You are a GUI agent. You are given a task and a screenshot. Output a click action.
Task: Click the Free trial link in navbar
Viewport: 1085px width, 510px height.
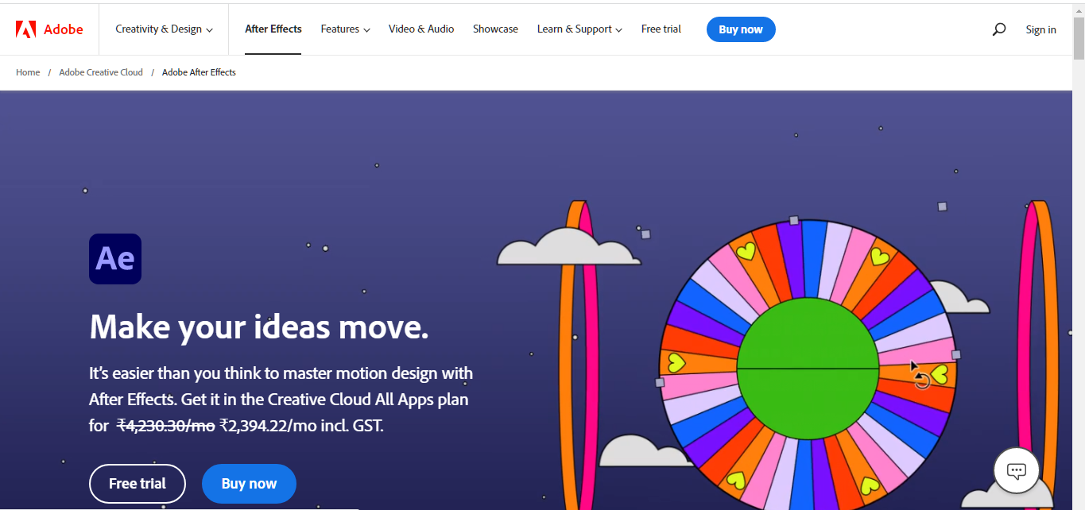[661, 29]
